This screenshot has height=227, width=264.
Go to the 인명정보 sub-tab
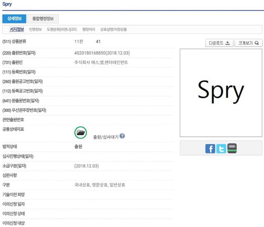coord(35,30)
